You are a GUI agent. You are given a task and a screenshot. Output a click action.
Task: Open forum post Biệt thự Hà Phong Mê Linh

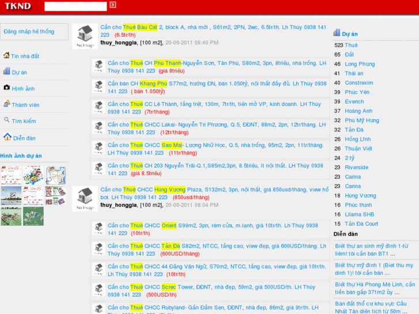pyautogui.click(x=375, y=288)
